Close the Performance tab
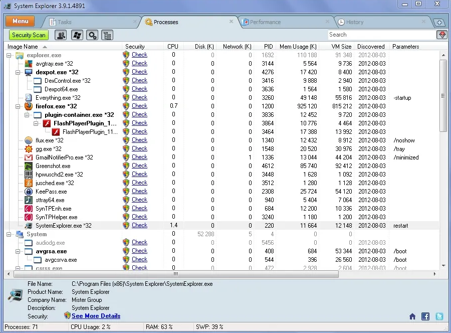451x333 pixels. coord(327,22)
